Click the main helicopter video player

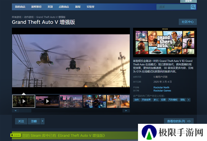click(x=71, y=61)
